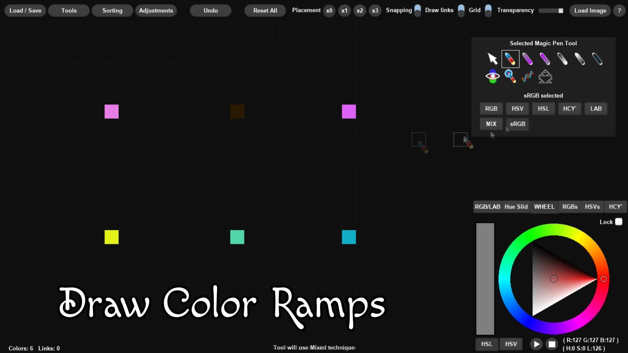Toggle the Draw links switch
This screenshot has width=628, height=353.
pos(461,10)
